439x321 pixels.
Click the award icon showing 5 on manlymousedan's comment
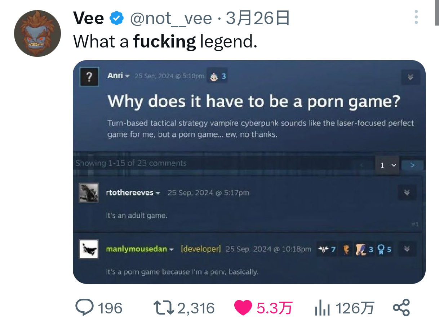coord(385,249)
